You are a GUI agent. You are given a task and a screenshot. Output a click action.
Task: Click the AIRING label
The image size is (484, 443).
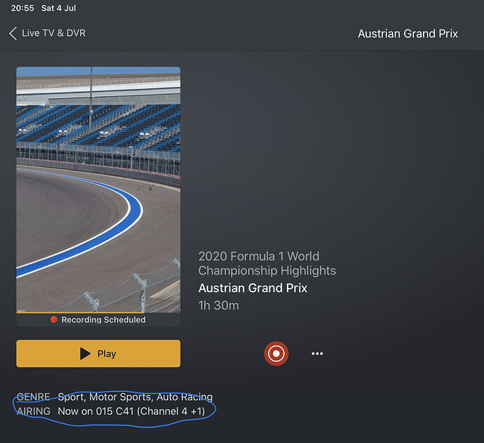click(33, 411)
